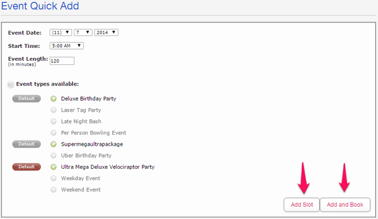The width and height of the screenshot is (378, 219).
Task: Enable the Uber Birthday Party check icon
Action: tap(54, 156)
